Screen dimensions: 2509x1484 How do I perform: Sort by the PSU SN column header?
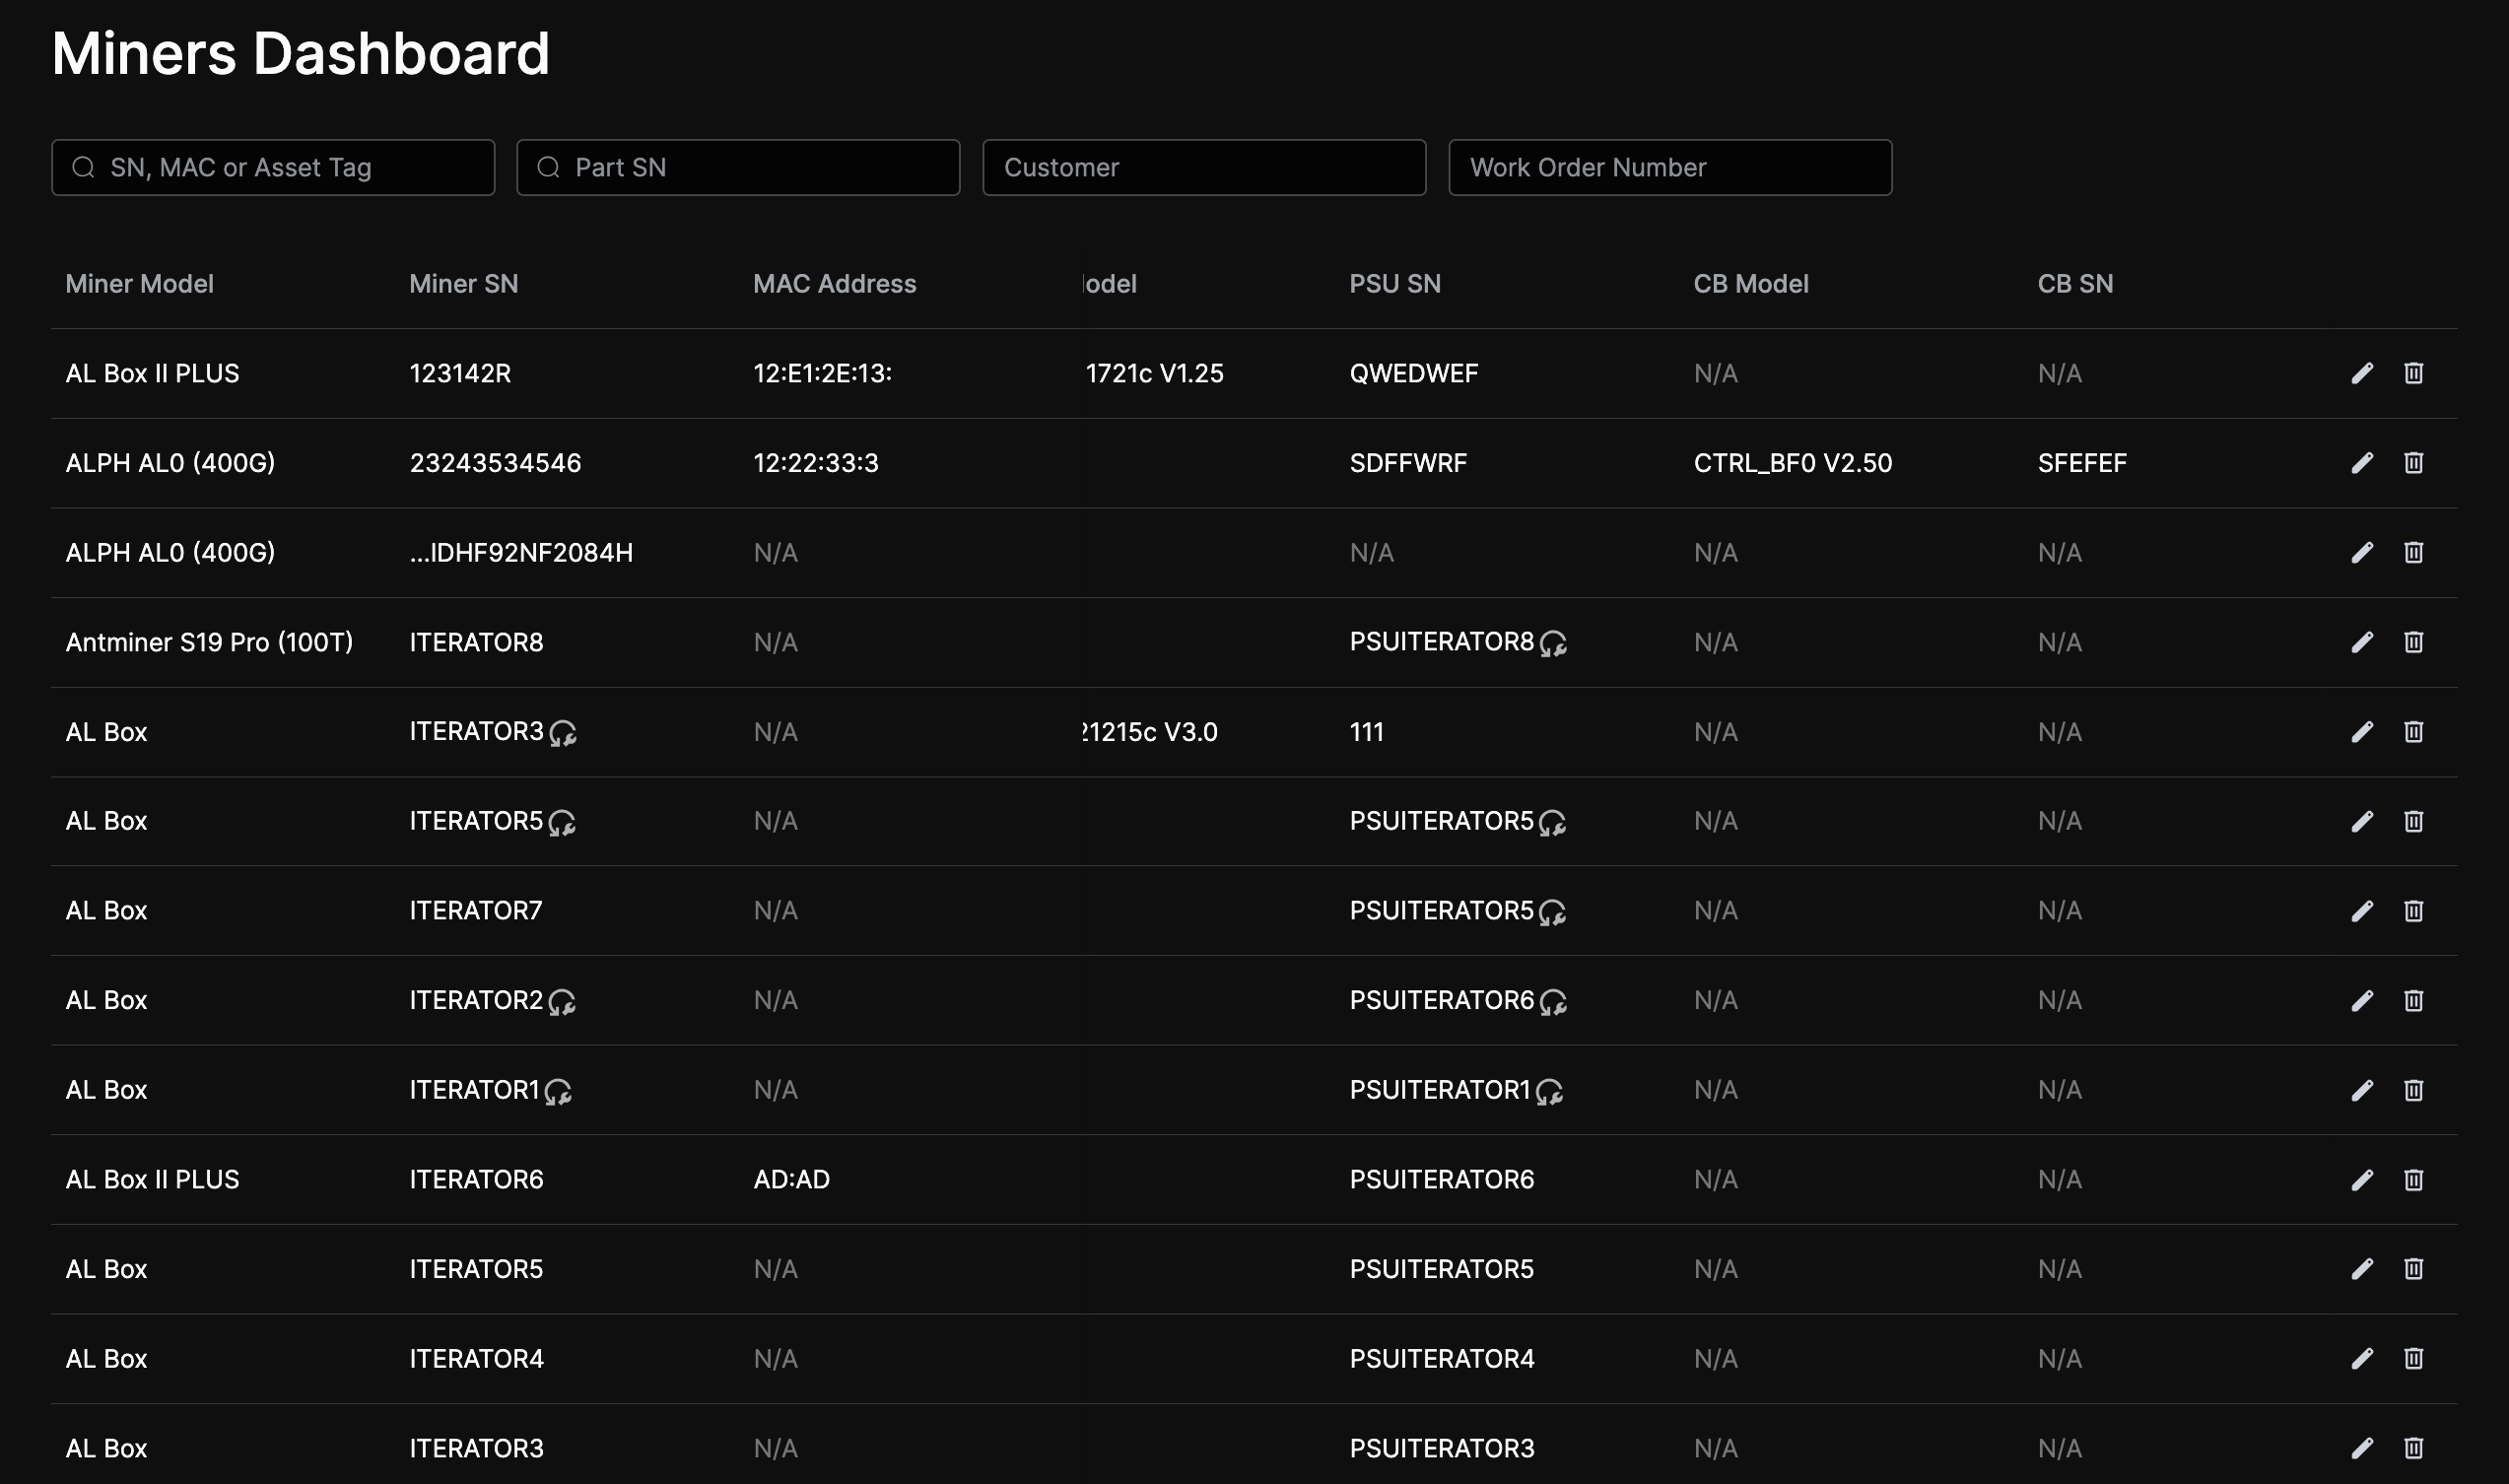click(1396, 283)
